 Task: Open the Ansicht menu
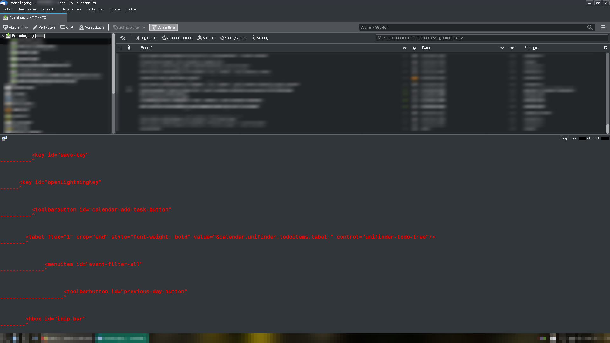tap(49, 9)
